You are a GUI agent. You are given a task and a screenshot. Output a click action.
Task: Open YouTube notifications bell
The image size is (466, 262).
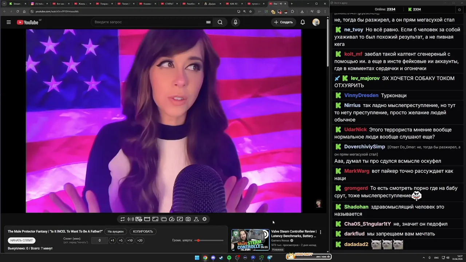(x=303, y=22)
